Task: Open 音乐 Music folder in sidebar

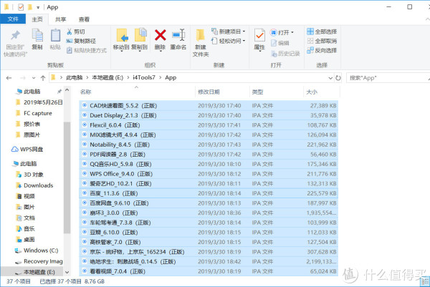Action: [26, 228]
